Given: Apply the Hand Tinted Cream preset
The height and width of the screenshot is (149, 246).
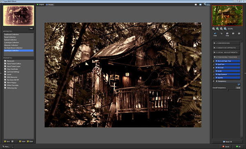Looking at the screenshot, I should point(14,66).
